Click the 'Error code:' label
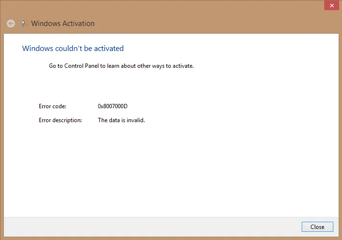 pyautogui.click(x=52, y=106)
